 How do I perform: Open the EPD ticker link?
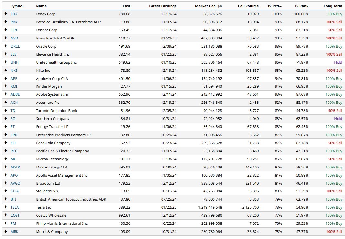[x=14, y=135]
